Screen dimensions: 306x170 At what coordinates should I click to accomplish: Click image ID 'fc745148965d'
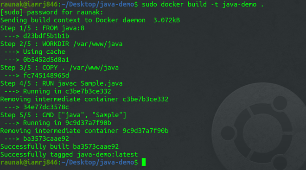(x=46, y=75)
